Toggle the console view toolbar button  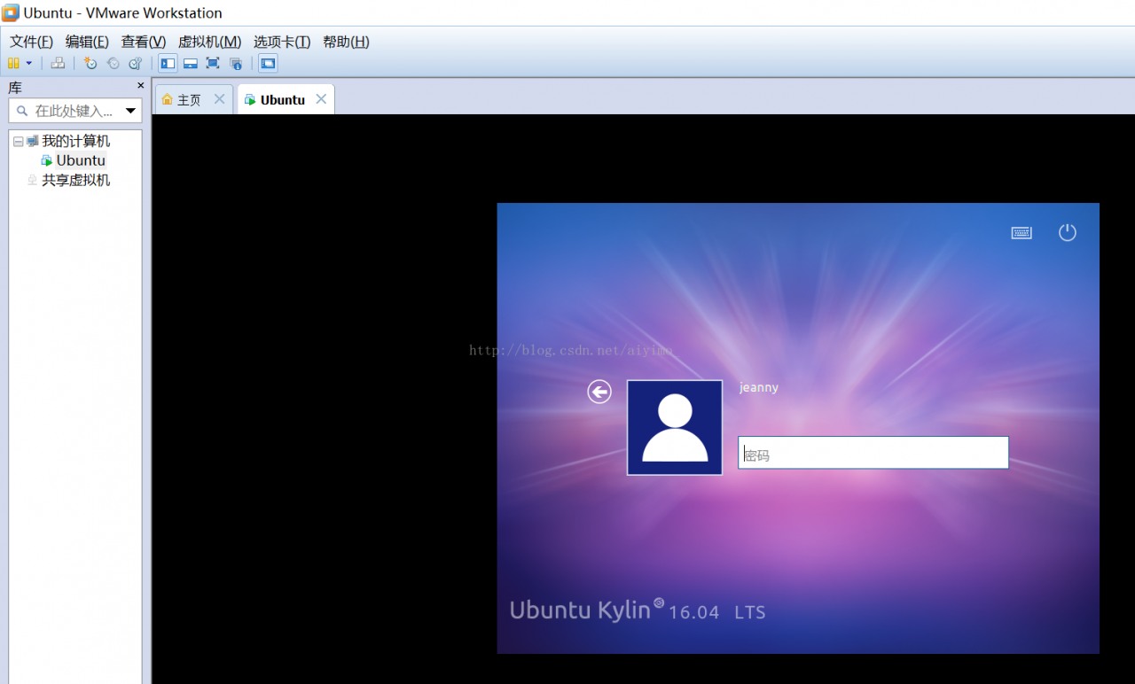tap(268, 63)
